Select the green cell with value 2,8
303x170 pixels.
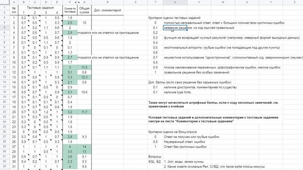pos(70,136)
